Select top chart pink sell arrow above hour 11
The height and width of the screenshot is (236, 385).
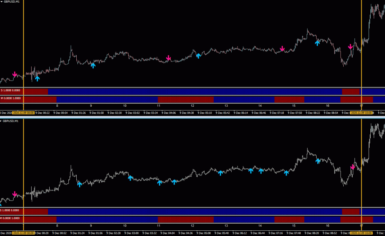(x=168, y=58)
